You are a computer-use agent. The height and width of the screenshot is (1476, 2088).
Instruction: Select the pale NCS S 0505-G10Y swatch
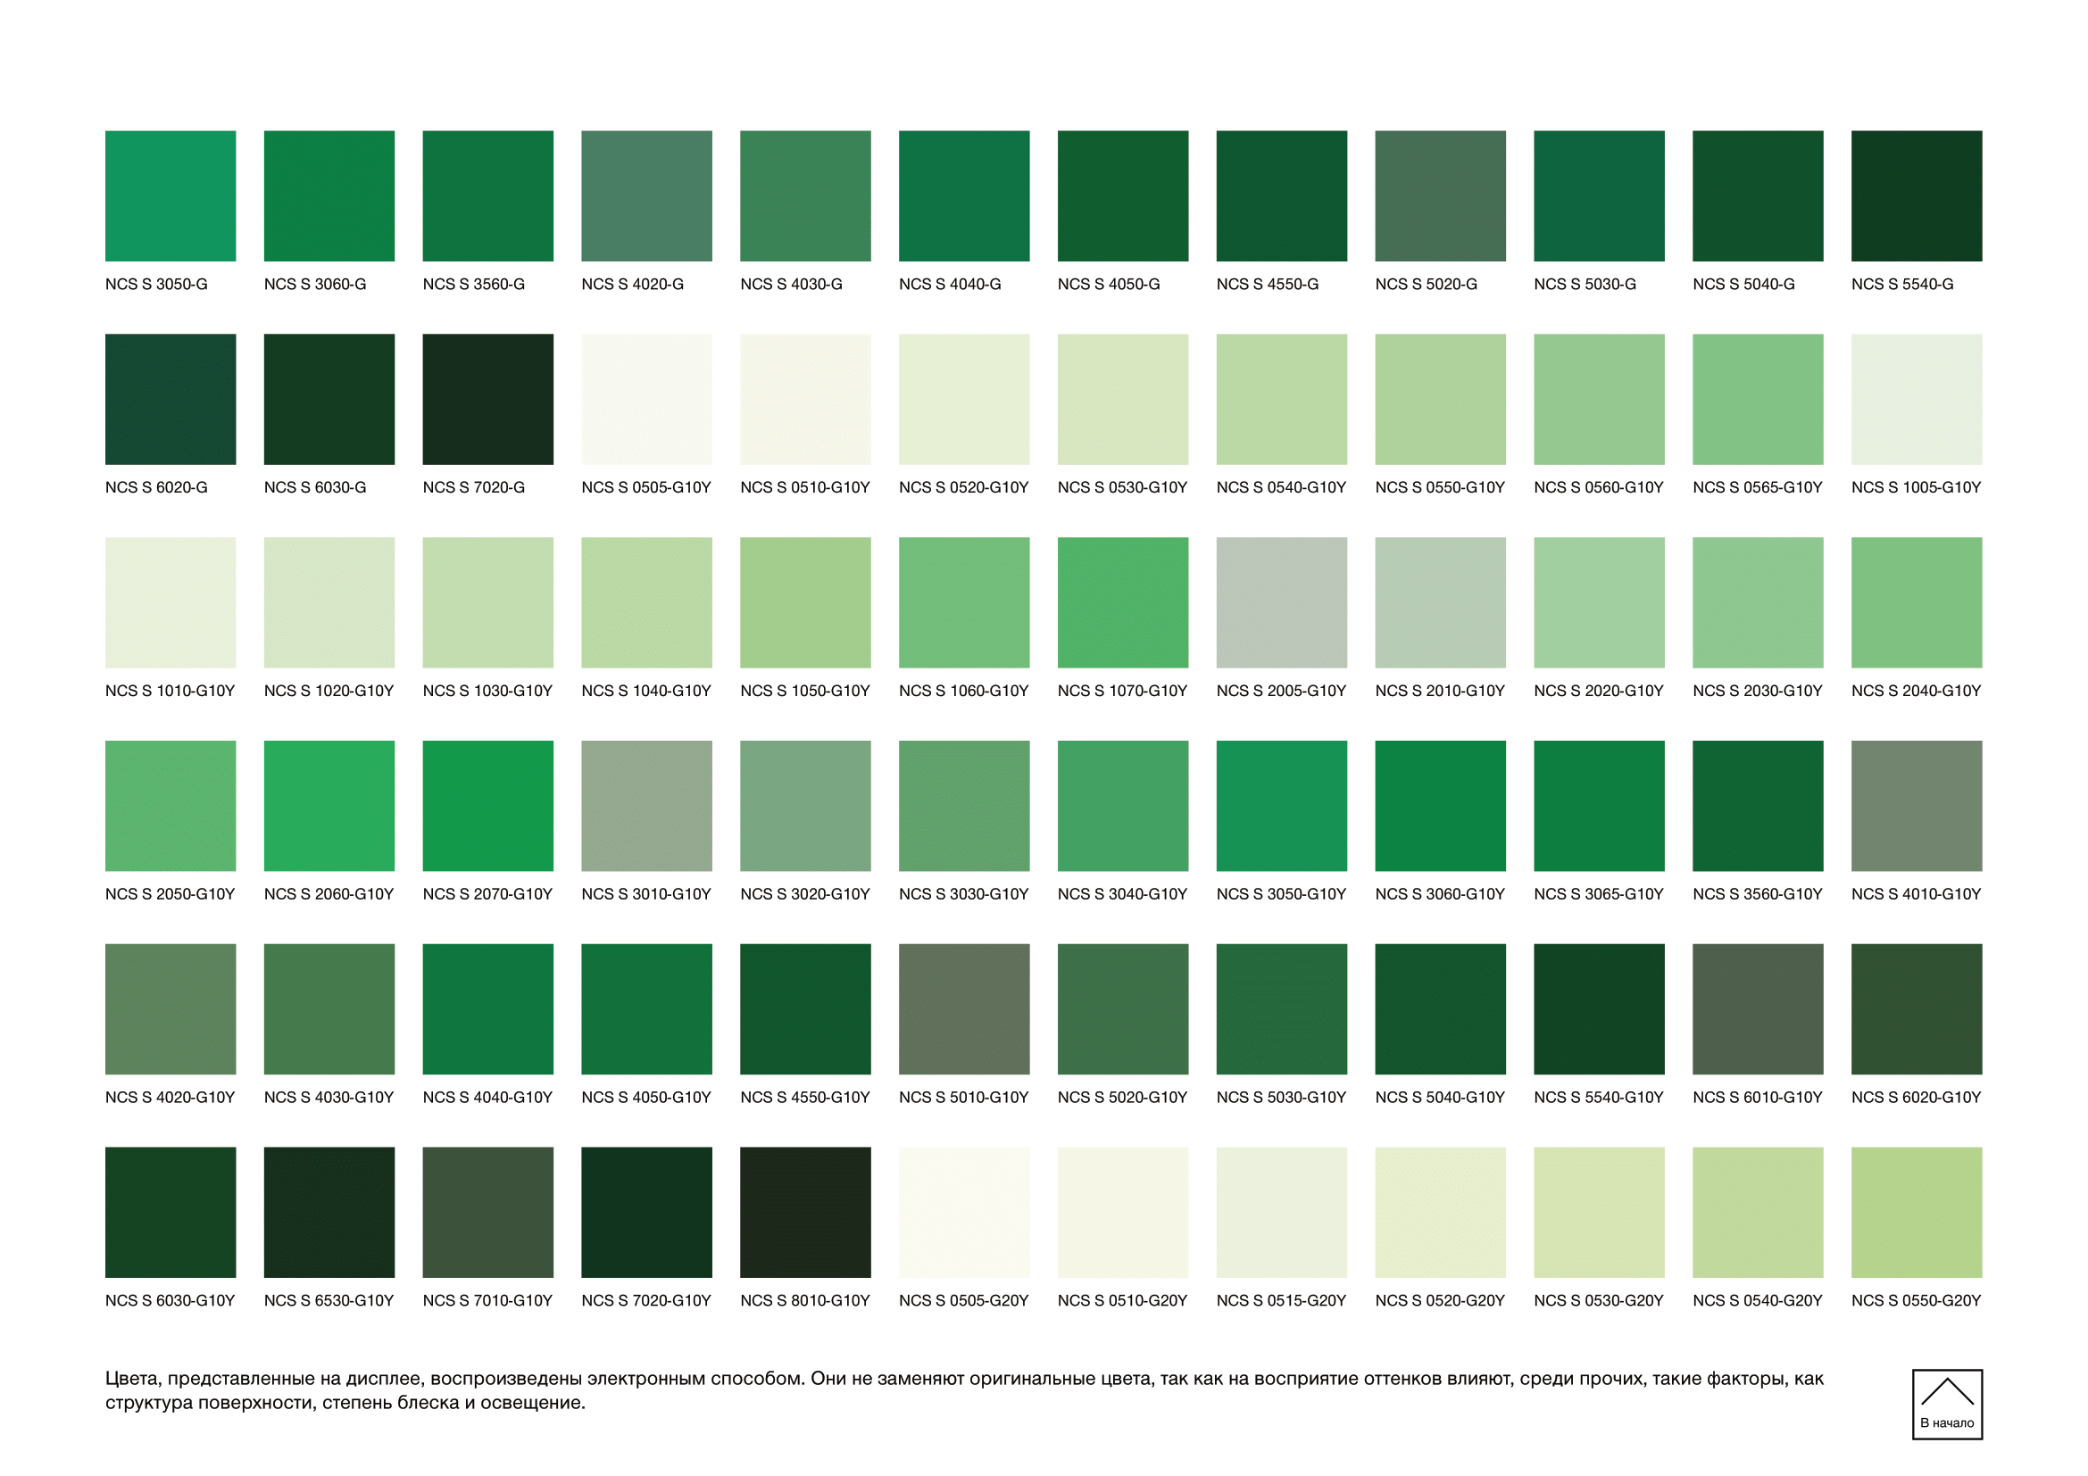coord(646,400)
